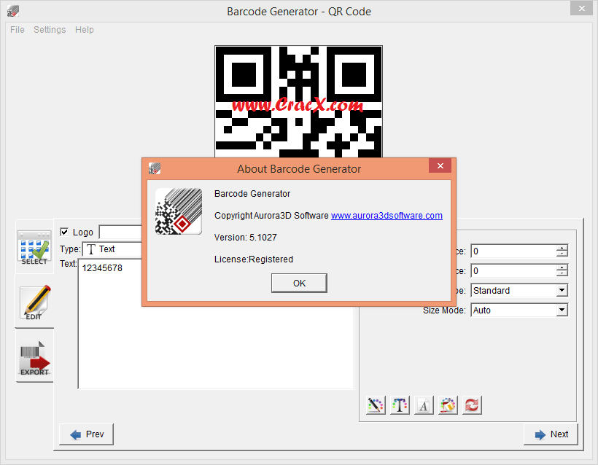Close the About Barcode Generator dialog
598x465 pixels.
pyautogui.click(x=440, y=165)
